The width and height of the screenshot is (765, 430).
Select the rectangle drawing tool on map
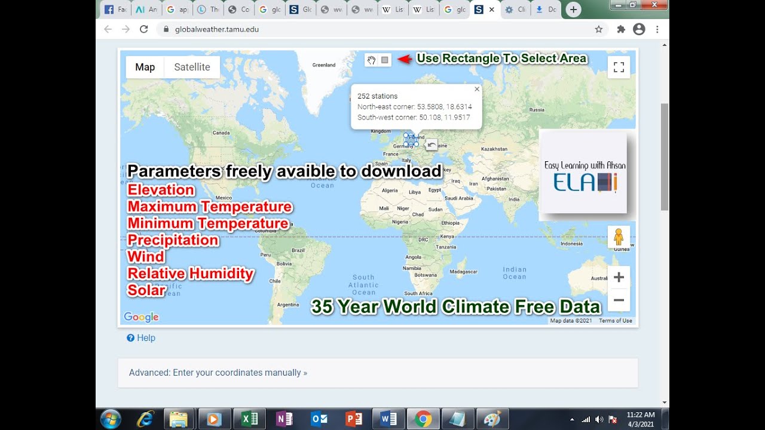pyautogui.click(x=385, y=60)
